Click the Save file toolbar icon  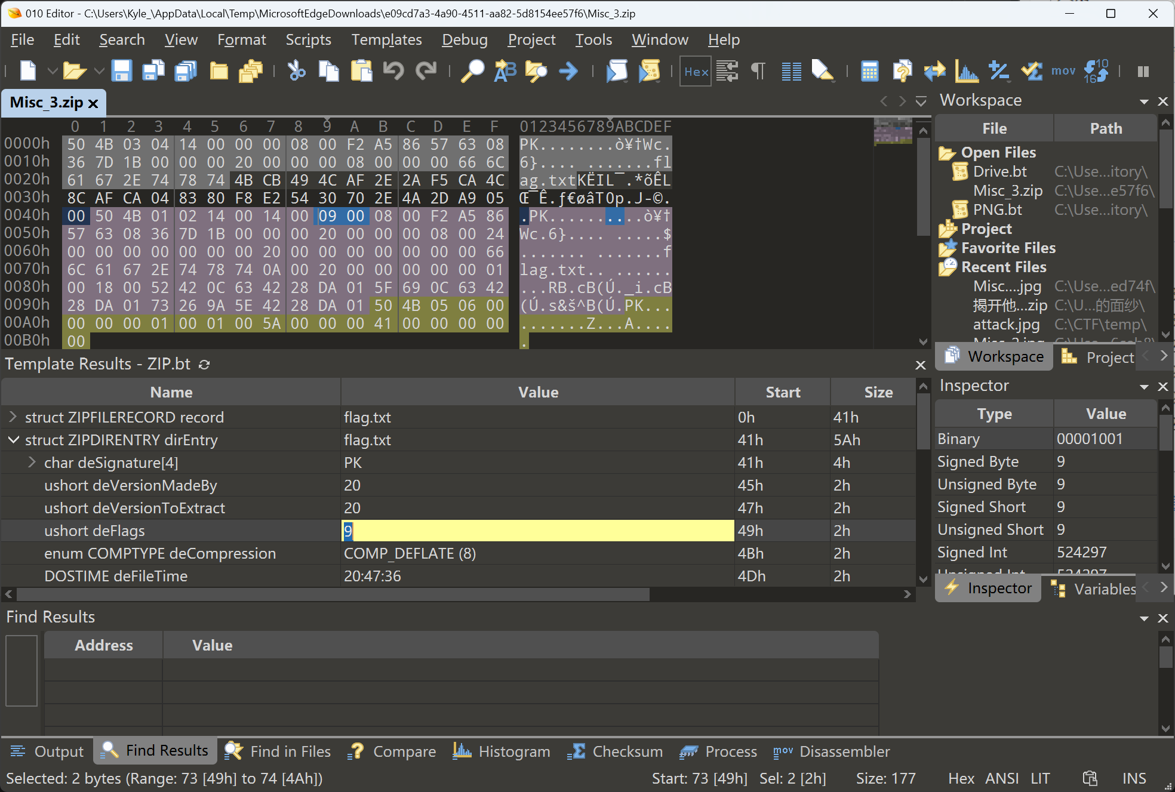coord(121,72)
